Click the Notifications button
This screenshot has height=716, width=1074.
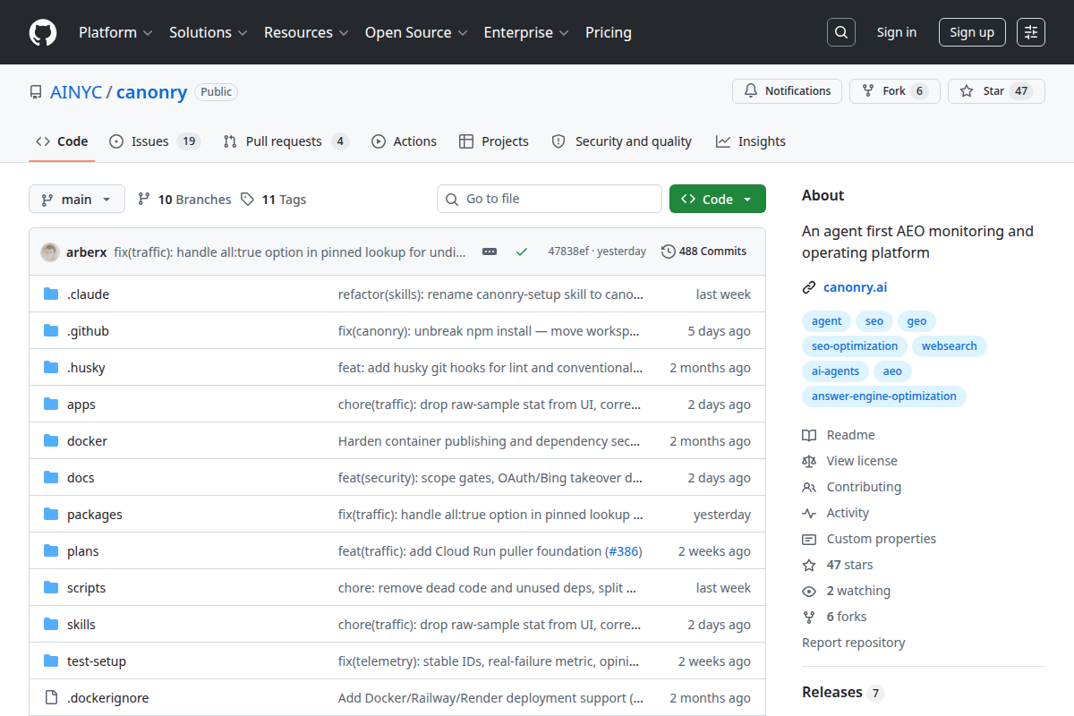[788, 91]
